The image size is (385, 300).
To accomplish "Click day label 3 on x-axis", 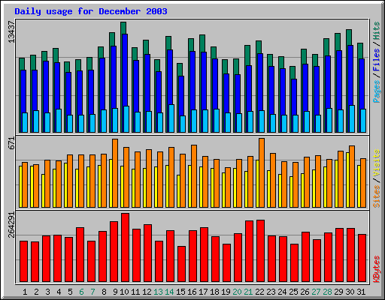I will click(47, 292).
